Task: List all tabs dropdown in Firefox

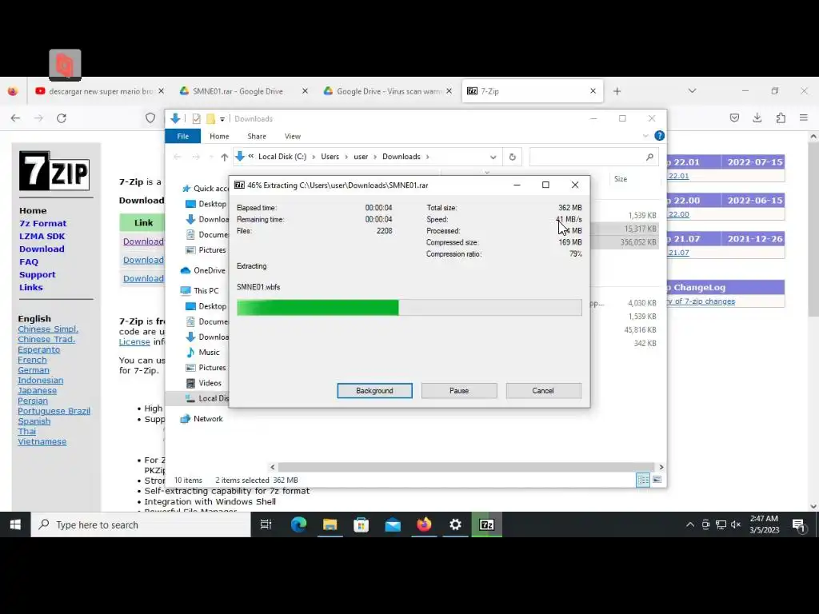Action: tap(692, 91)
